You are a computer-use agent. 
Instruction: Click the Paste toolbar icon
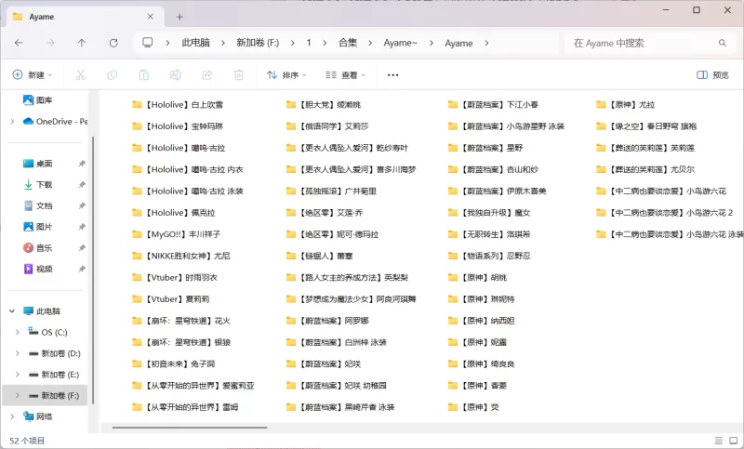[144, 75]
